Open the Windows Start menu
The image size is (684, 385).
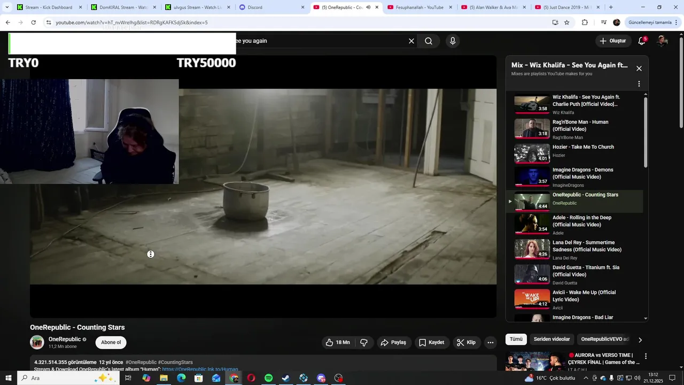point(8,378)
